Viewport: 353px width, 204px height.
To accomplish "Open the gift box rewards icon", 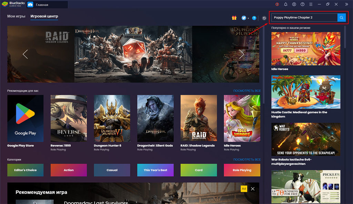I will pos(234,18).
